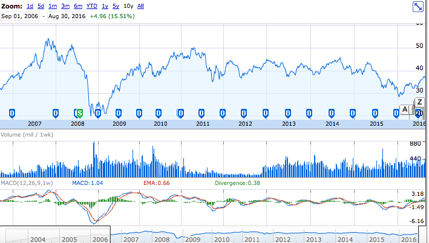Select the 10y zoom option

pos(128,6)
